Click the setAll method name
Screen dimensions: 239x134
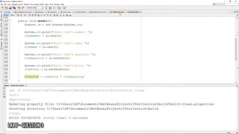coord(42,21)
